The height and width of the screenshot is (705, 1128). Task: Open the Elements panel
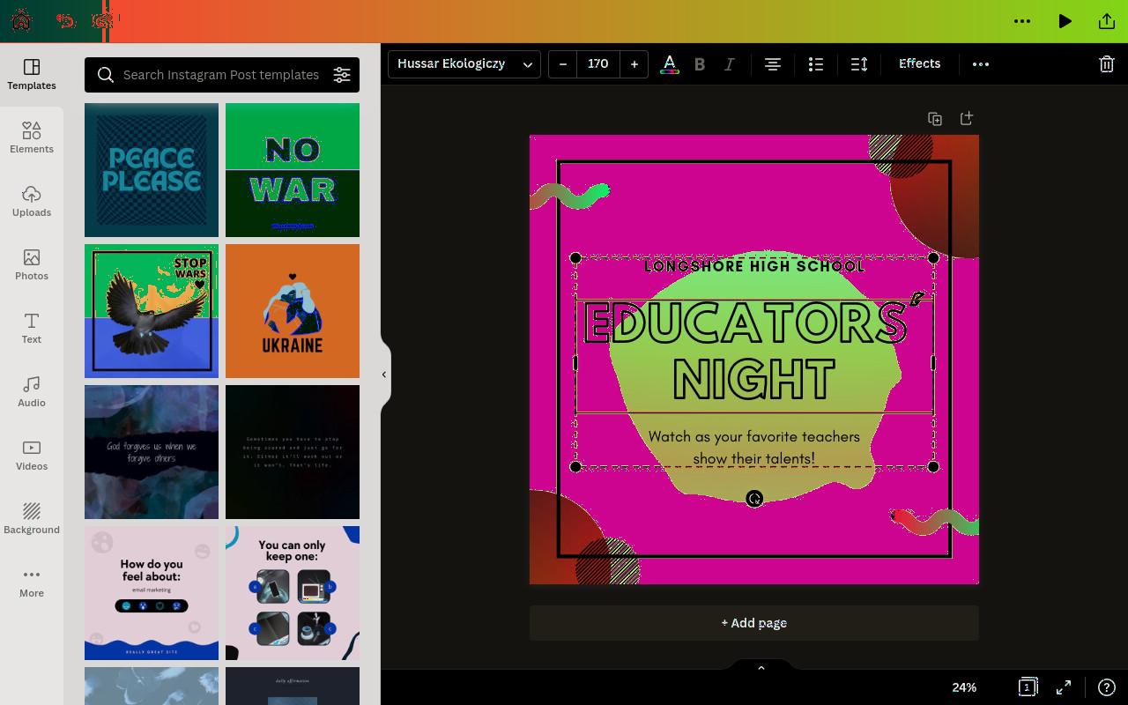32,138
